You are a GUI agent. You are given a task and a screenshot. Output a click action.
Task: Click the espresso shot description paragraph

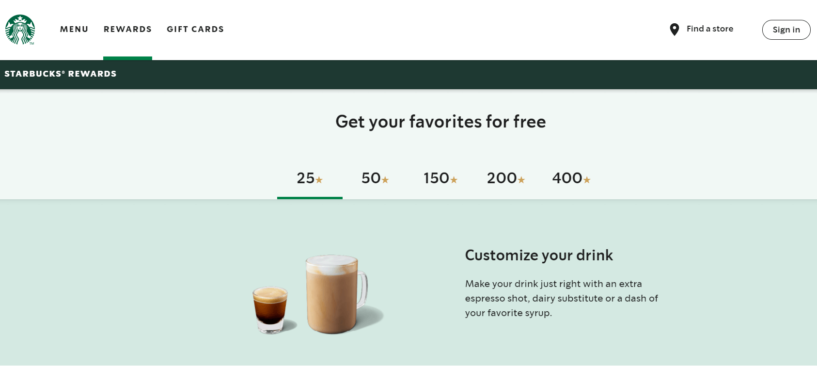pos(562,298)
